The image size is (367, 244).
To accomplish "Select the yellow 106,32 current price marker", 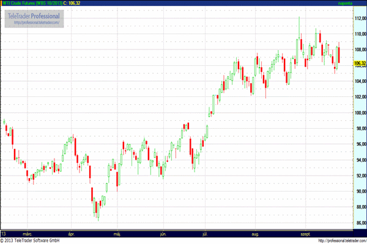I will point(360,63).
